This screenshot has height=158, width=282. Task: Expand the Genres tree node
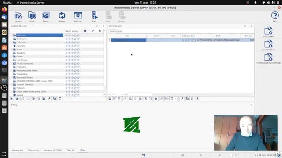point(11,57)
